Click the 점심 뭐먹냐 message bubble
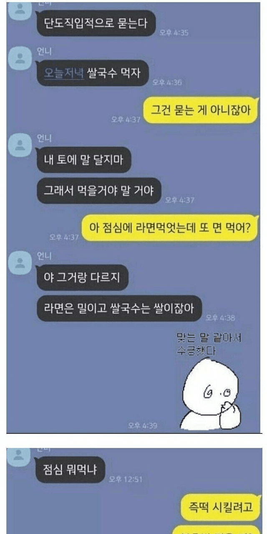Viewport: 267px width, 534px height. coord(70,469)
